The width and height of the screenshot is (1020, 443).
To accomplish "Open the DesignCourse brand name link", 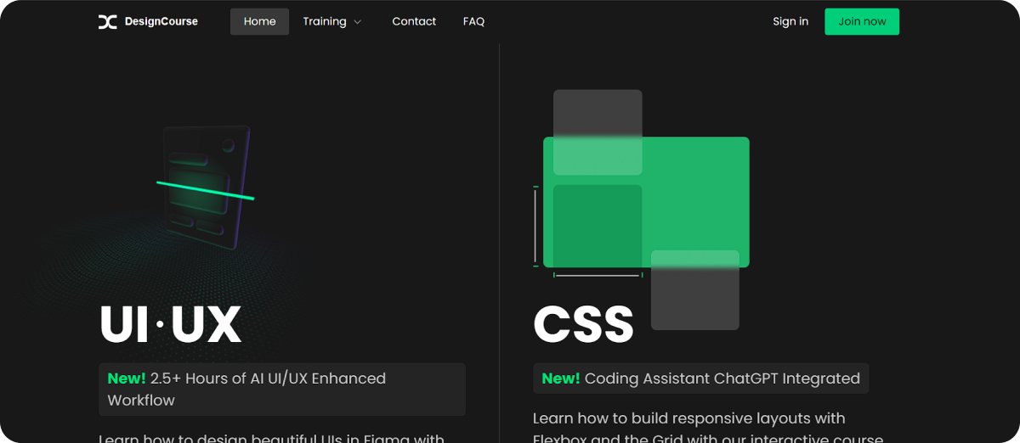I will 161,22.
